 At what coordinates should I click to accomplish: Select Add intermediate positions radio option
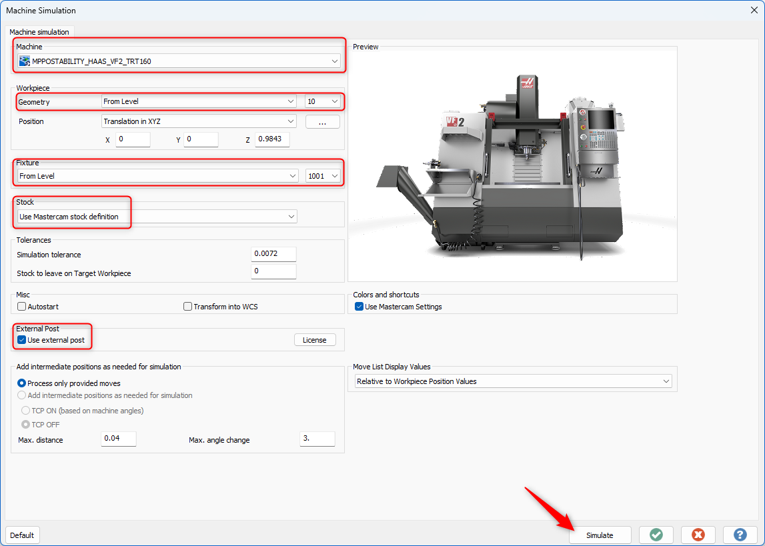[21, 395]
